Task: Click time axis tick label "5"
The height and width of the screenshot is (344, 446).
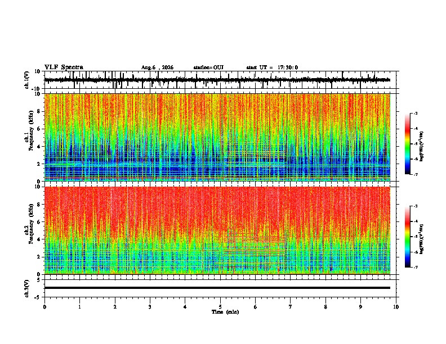Action: coord(220,307)
